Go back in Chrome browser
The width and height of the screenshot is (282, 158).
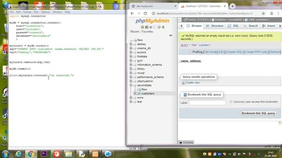[132, 14]
